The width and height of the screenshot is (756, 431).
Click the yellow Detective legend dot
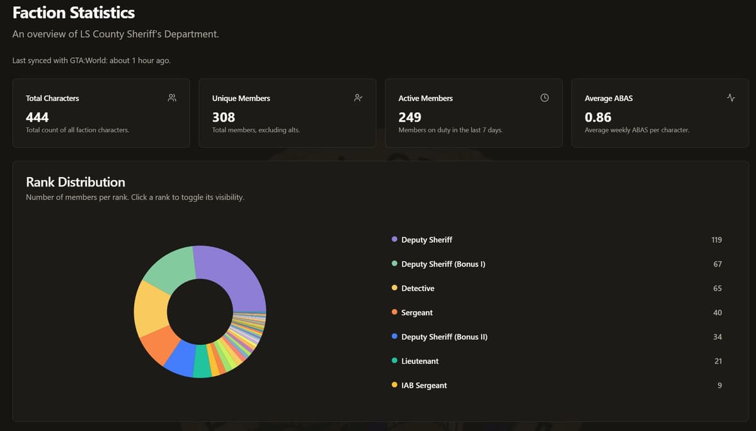click(x=394, y=287)
